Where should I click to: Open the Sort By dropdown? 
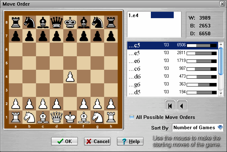point(220,127)
